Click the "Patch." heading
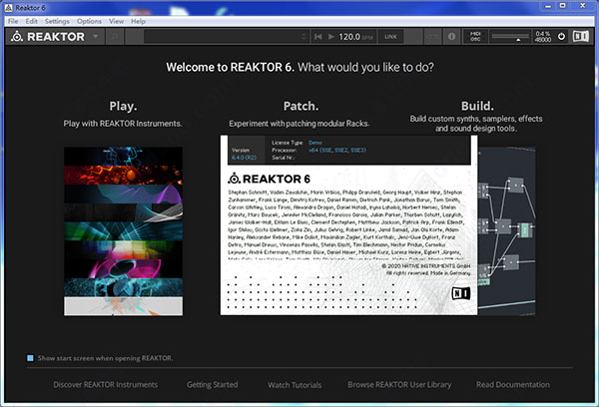The height and width of the screenshot is (407, 599). tap(300, 106)
